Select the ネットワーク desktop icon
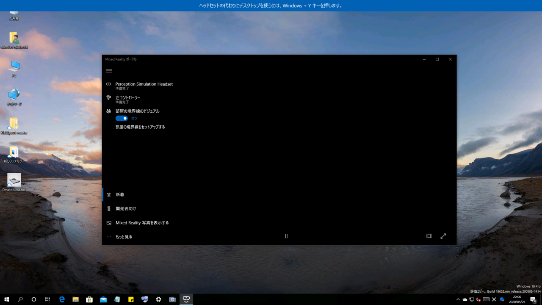542x305 pixels. pyautogui.click(x=14, y=97)
